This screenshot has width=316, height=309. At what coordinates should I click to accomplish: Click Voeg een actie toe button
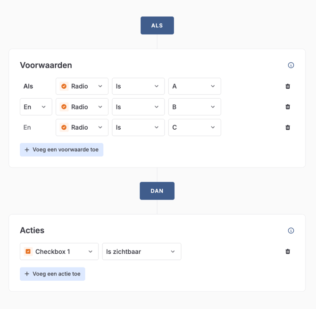pyautogui.click(x=52, y=274)
